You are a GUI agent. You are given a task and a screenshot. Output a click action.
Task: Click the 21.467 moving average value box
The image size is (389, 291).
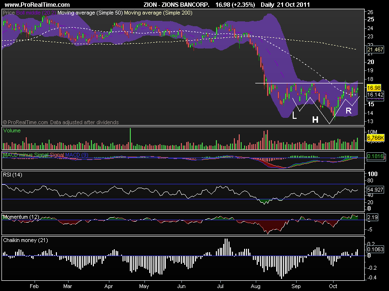point(375,49)
